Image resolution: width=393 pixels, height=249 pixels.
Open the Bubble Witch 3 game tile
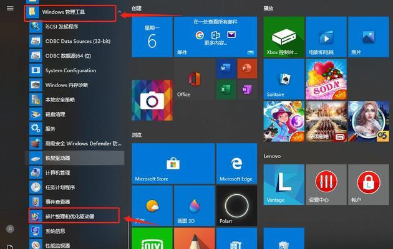[x=284, y=121]
